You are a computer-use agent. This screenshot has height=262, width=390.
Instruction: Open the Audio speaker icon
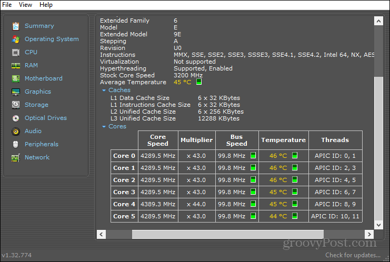click(16, 131)
